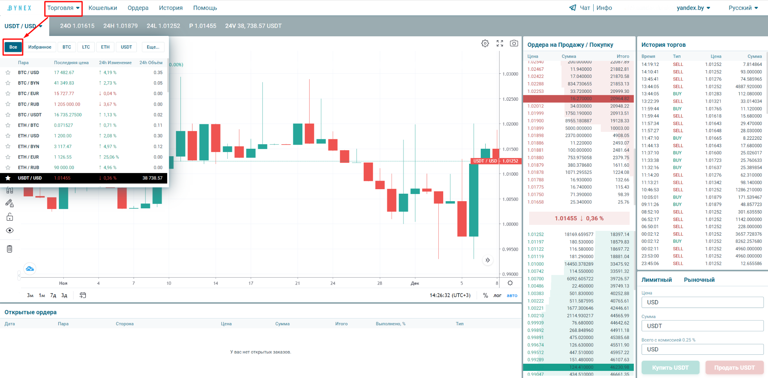Screen dimensions: 768x378
Task: Click the USDT sum input field
Action: pyautogui.click(x=702, y=326)
